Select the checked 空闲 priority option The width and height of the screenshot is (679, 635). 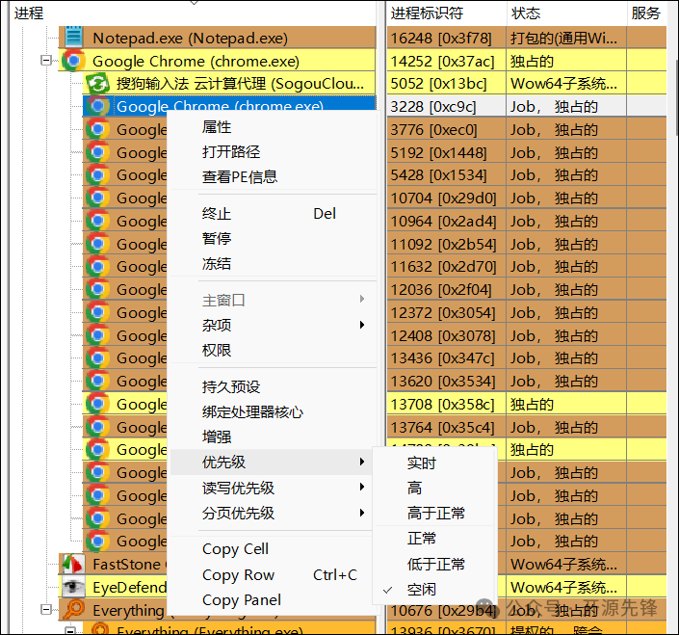[422, 589]
